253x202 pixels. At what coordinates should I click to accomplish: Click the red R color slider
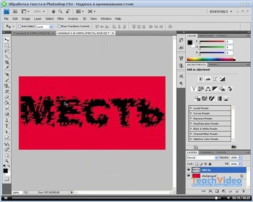(212, 41)
